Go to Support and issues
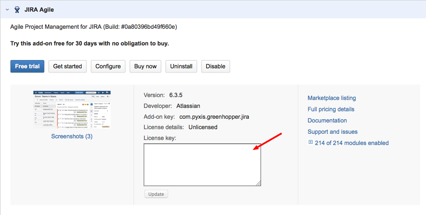This screenshot has height=215, width=426. click(333, 132)
